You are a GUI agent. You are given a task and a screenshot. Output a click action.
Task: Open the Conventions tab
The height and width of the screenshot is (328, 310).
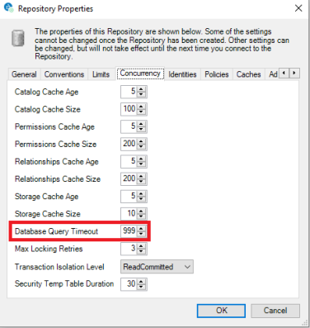click(64, 74)
